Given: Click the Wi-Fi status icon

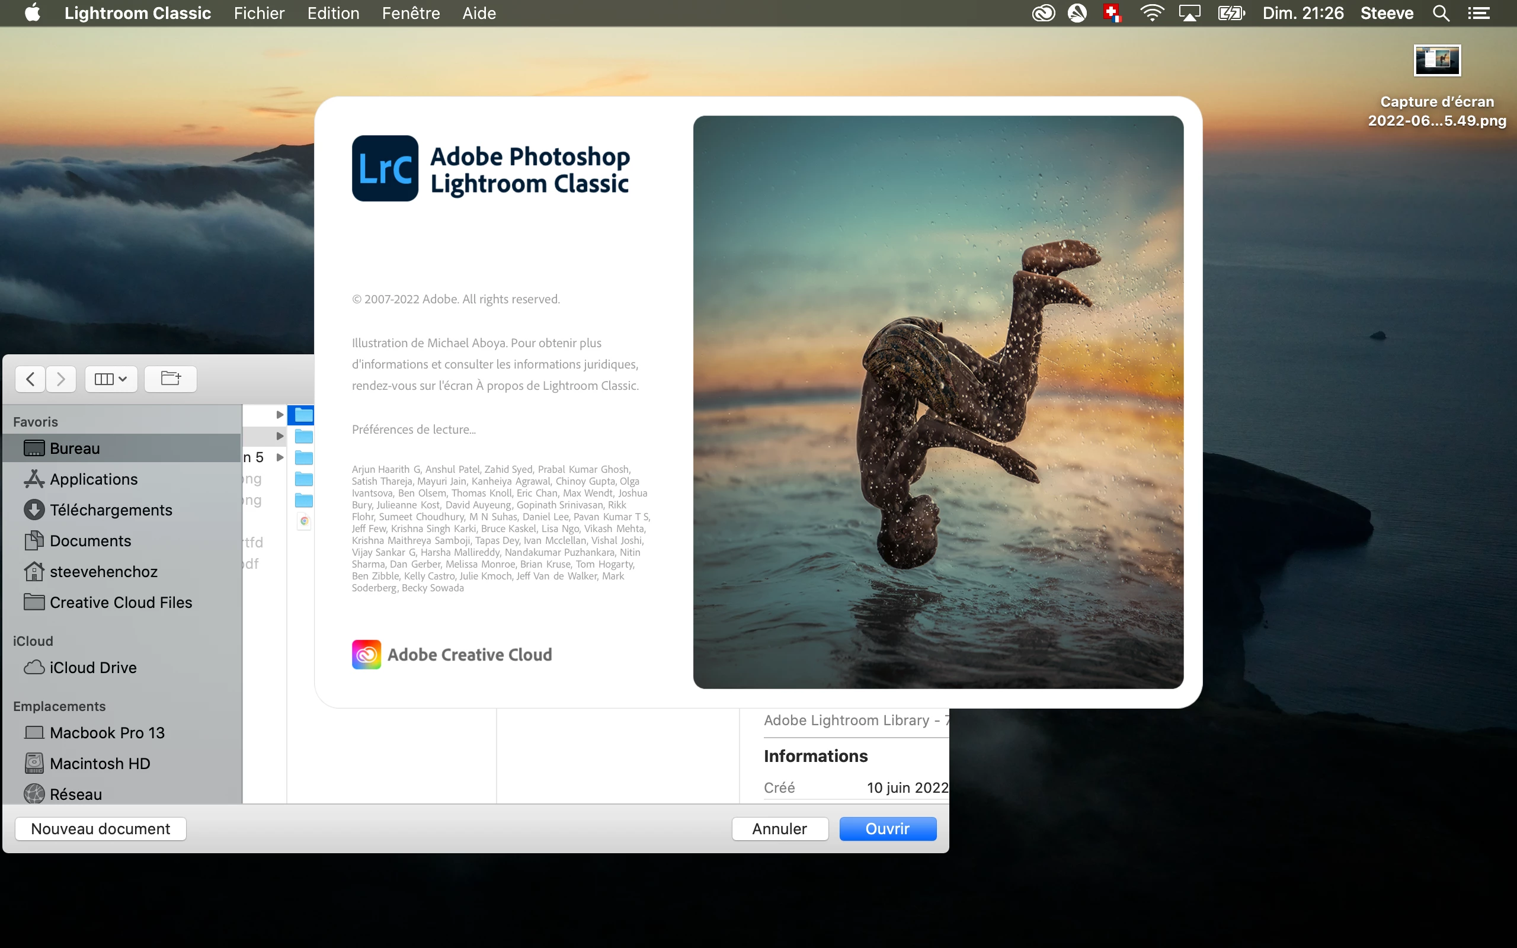Looking at the screenshot, I should (x=1151, y=13).
